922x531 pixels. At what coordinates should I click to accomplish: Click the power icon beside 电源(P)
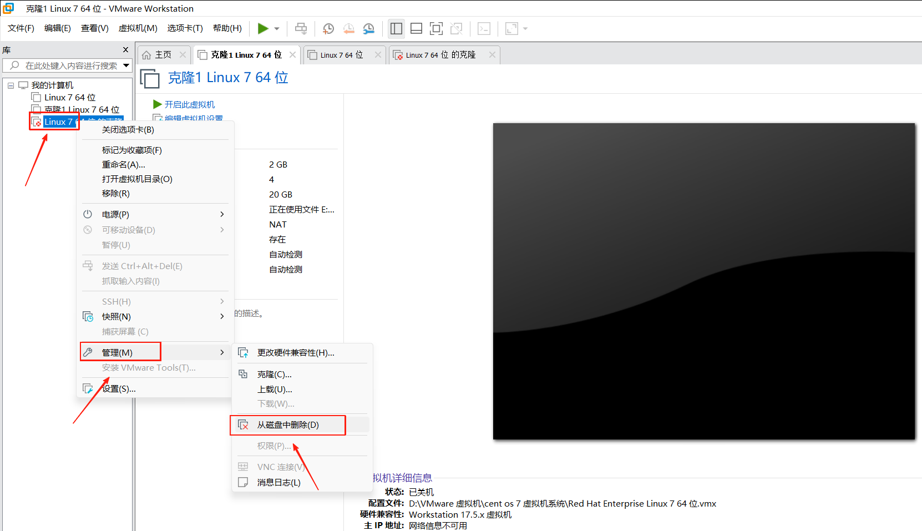coord(88,214)
